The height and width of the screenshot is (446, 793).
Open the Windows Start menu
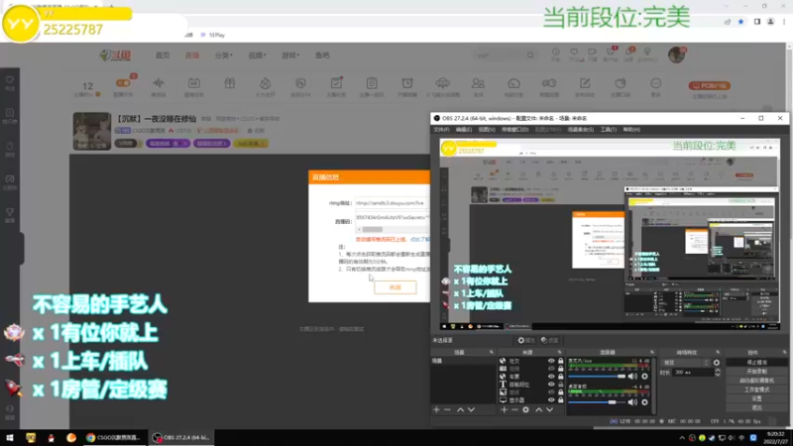(10, 438)
